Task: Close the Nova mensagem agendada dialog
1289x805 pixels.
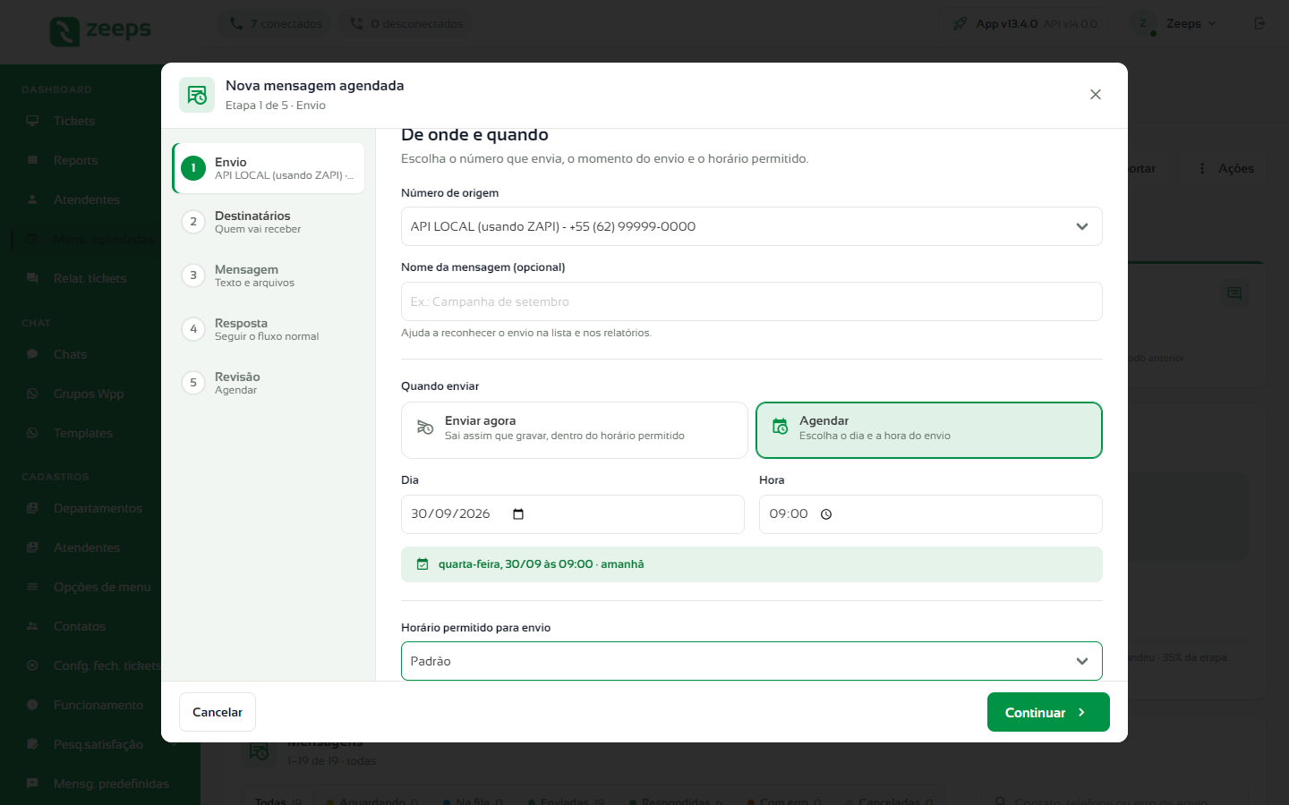Action: [x=1096, y=95]
